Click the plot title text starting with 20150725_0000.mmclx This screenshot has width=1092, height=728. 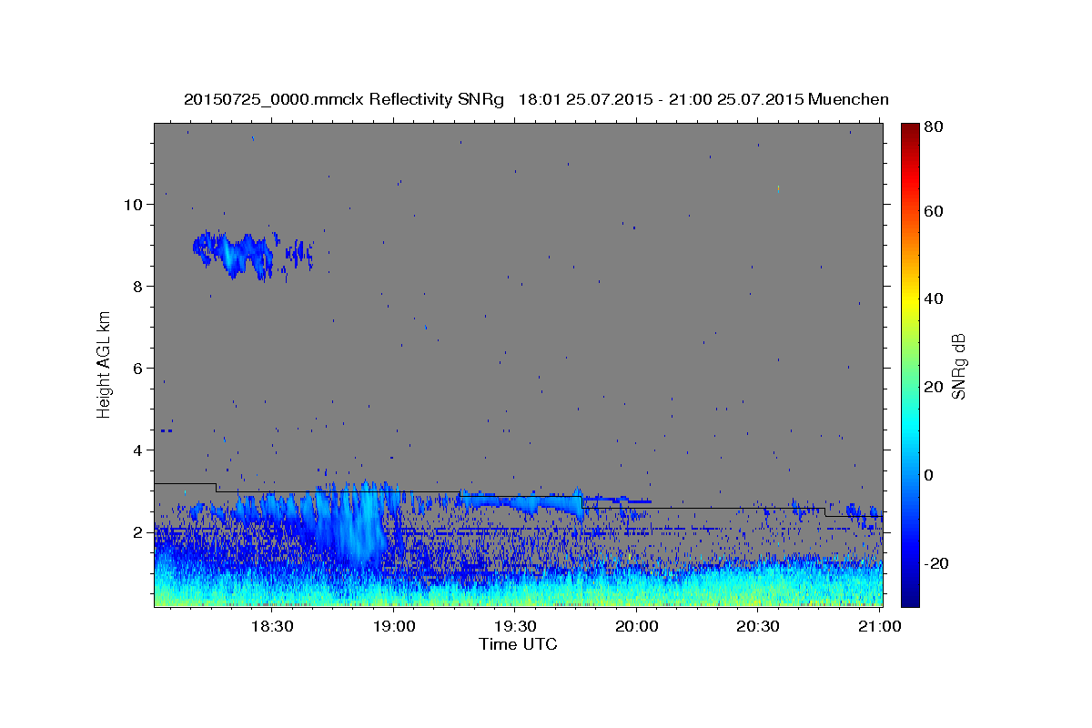coord(536,99)
